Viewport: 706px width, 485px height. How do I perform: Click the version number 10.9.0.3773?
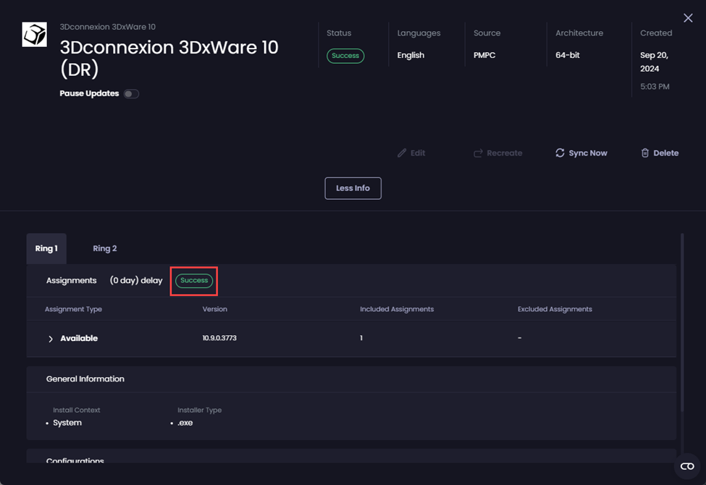pyautogui.click(x=219, y=338)
